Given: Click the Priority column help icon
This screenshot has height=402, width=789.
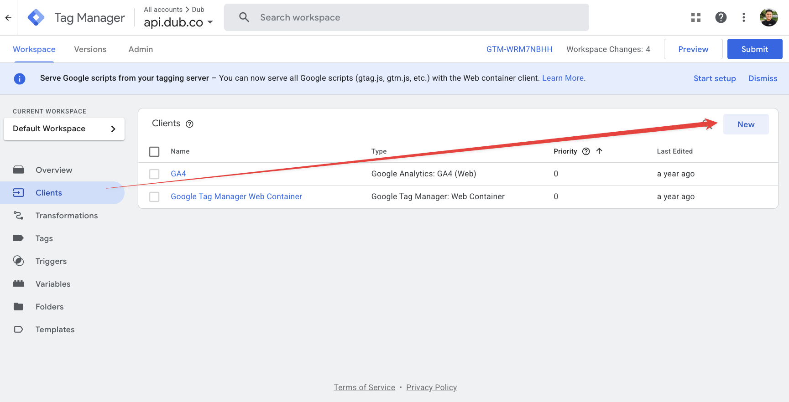Looking at the screenshot, I should [x=586, y=151].
